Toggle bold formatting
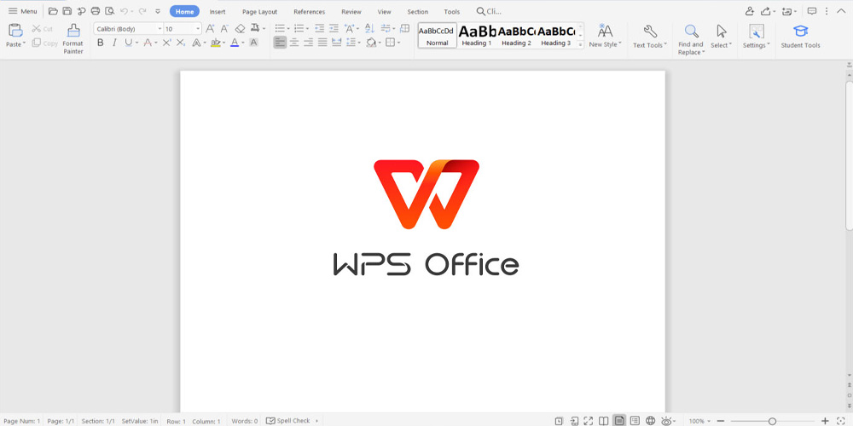This screenshot has width=853, height=426. [x=100, y=43]
